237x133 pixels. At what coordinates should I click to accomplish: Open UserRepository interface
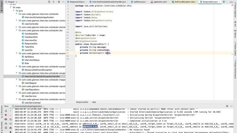tap(32, 89)
